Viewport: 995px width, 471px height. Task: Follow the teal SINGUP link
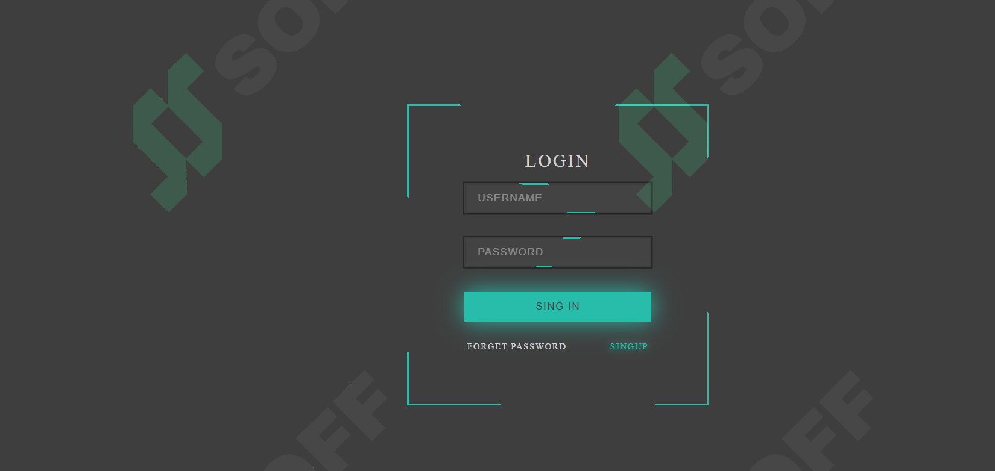tap(628, 346)
